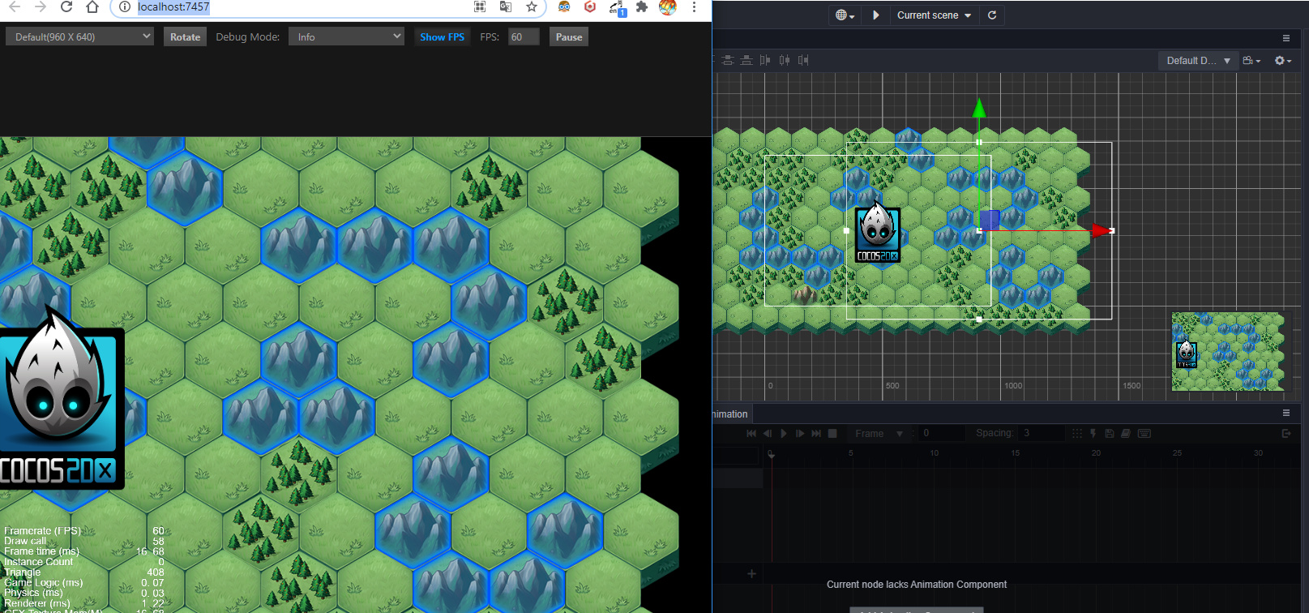Viewport: 1309px width, 613px height.
Task: Select the small hex map thumbnail in scene
Action: (1228, 351)
